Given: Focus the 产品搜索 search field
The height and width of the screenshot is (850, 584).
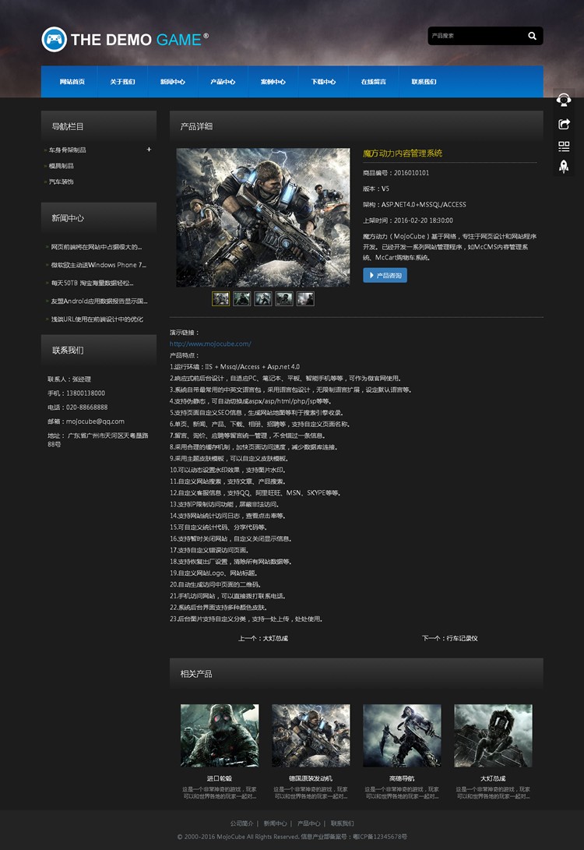Looking at the screenshot, I should (477, 36).
